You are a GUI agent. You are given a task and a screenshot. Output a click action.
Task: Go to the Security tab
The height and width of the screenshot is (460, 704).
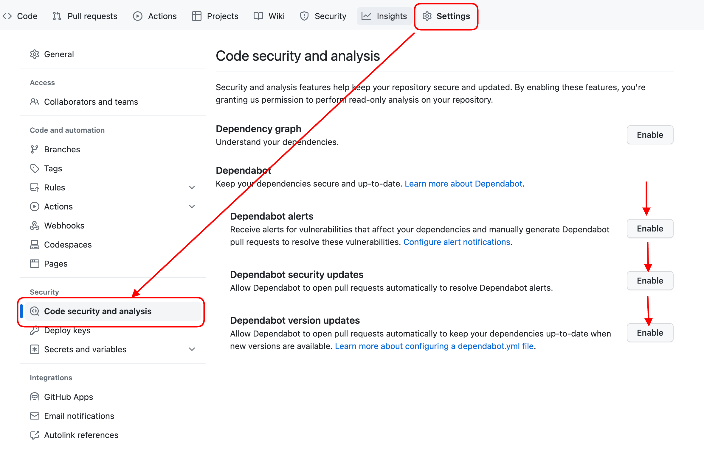tap(323, 16)
